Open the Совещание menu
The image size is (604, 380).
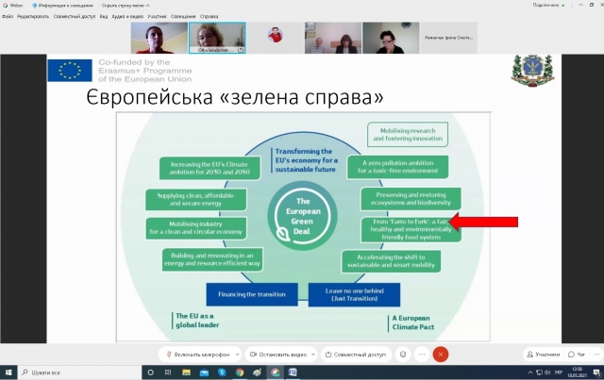pyautogui.click(x=183, y=17)
